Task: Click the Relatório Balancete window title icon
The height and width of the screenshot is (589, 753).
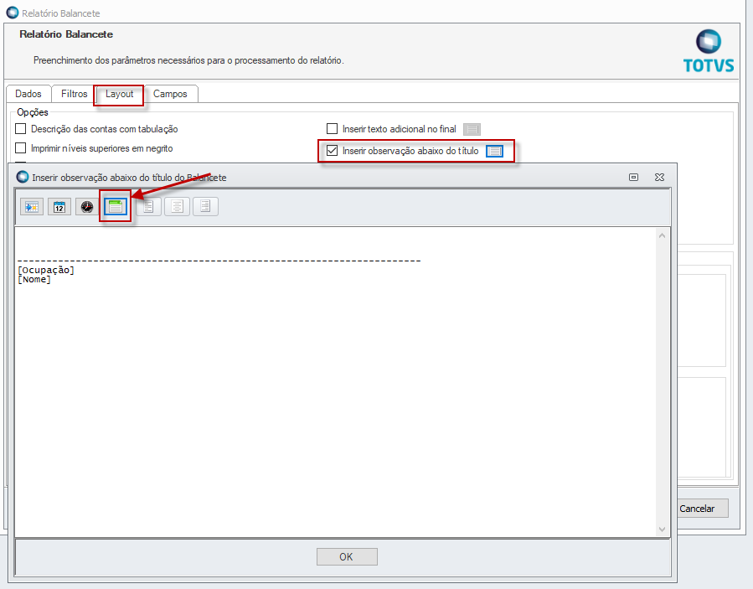Action: (x=13, y=13)
